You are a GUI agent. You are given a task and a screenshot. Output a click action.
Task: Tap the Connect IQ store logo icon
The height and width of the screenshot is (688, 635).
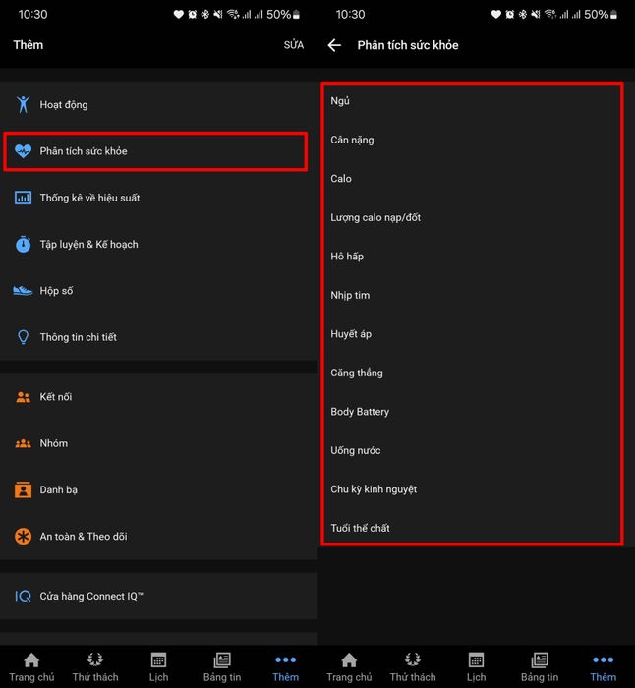click(x=23, y=596)
